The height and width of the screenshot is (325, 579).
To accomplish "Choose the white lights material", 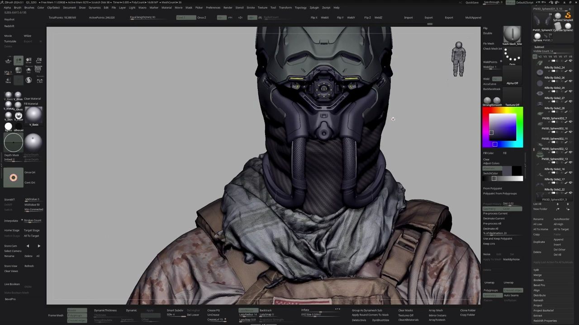I will [x=8, y=126].
